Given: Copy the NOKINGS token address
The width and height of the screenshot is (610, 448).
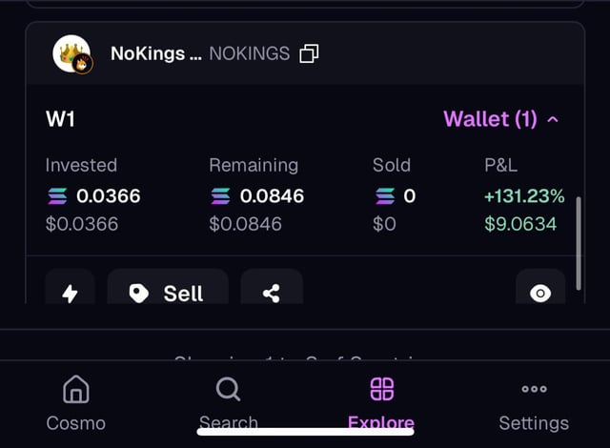Looking at the screenshot, I should pyautogui.click(x=309, y=53).
